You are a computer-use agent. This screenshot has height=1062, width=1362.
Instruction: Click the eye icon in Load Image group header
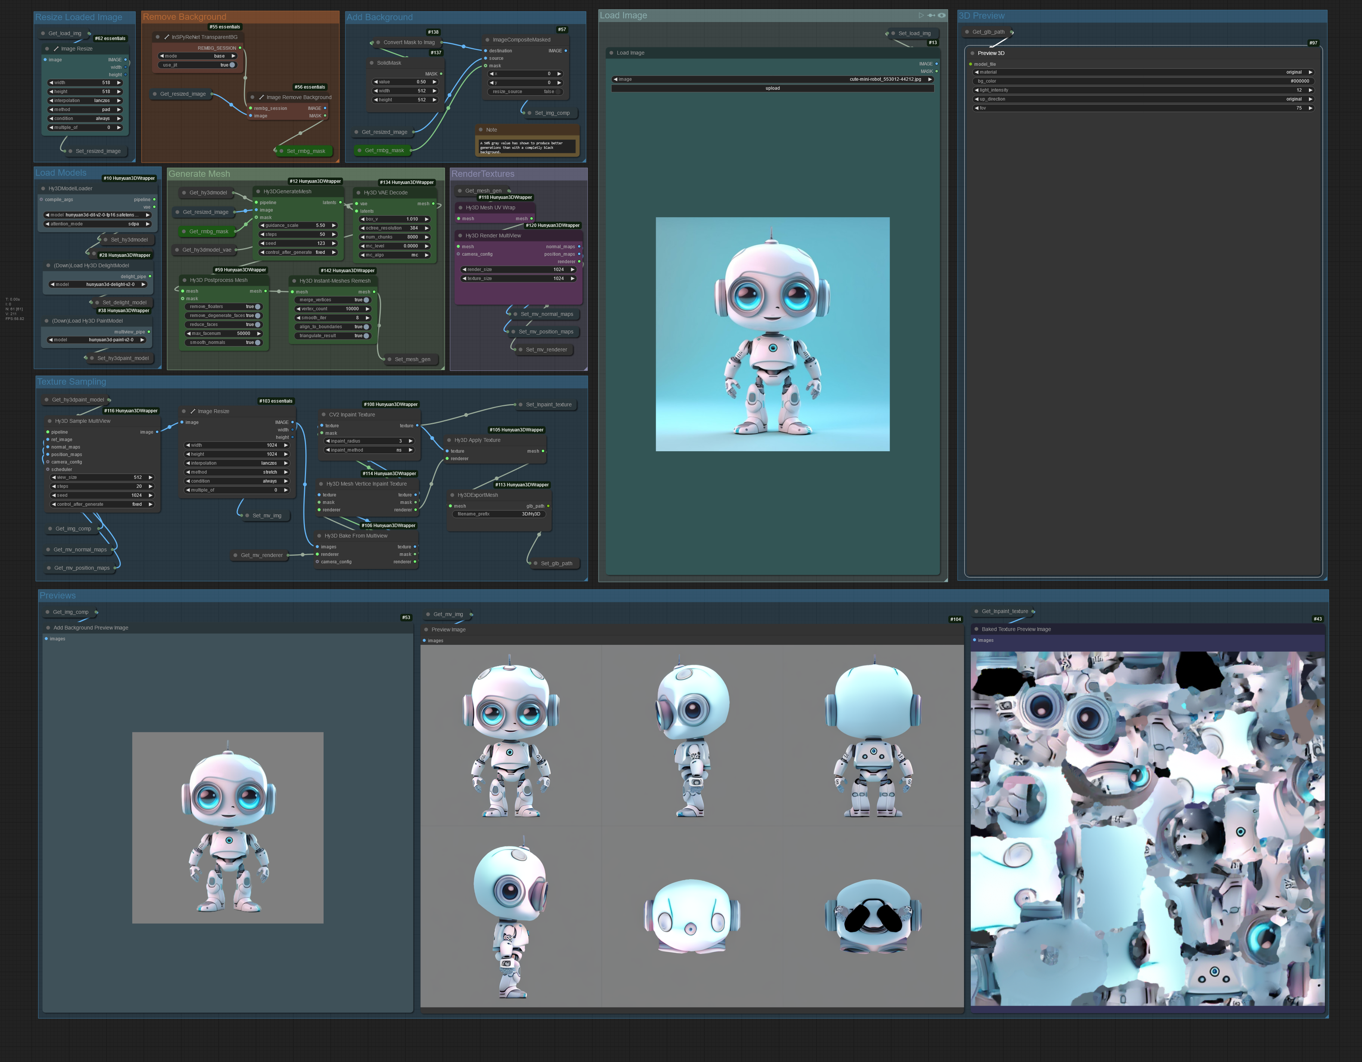click(x=942, y=16)
